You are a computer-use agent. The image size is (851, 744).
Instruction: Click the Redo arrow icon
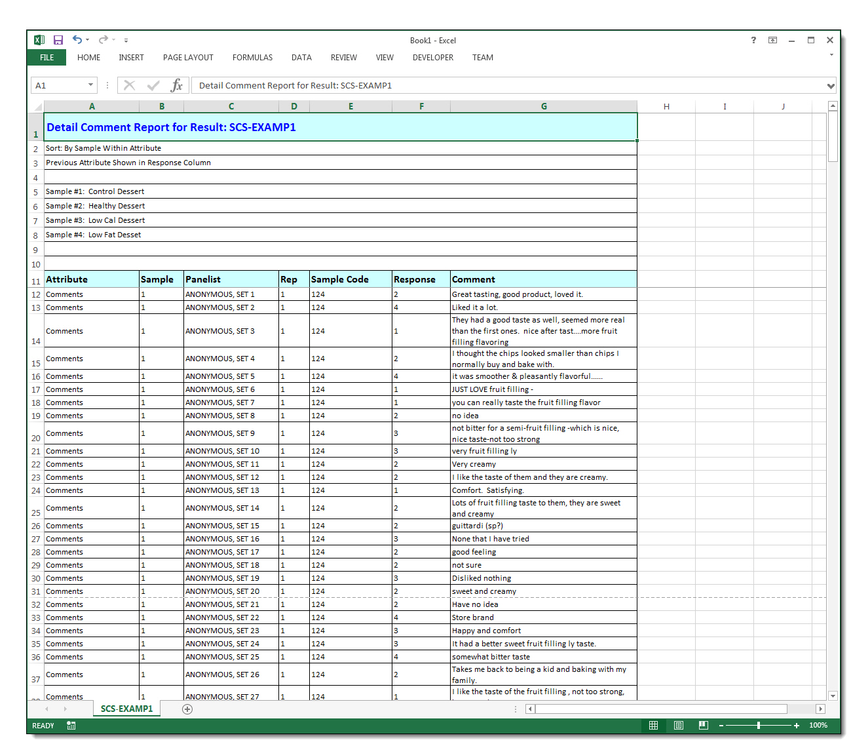pyautogui.click(x=103, y=40)
